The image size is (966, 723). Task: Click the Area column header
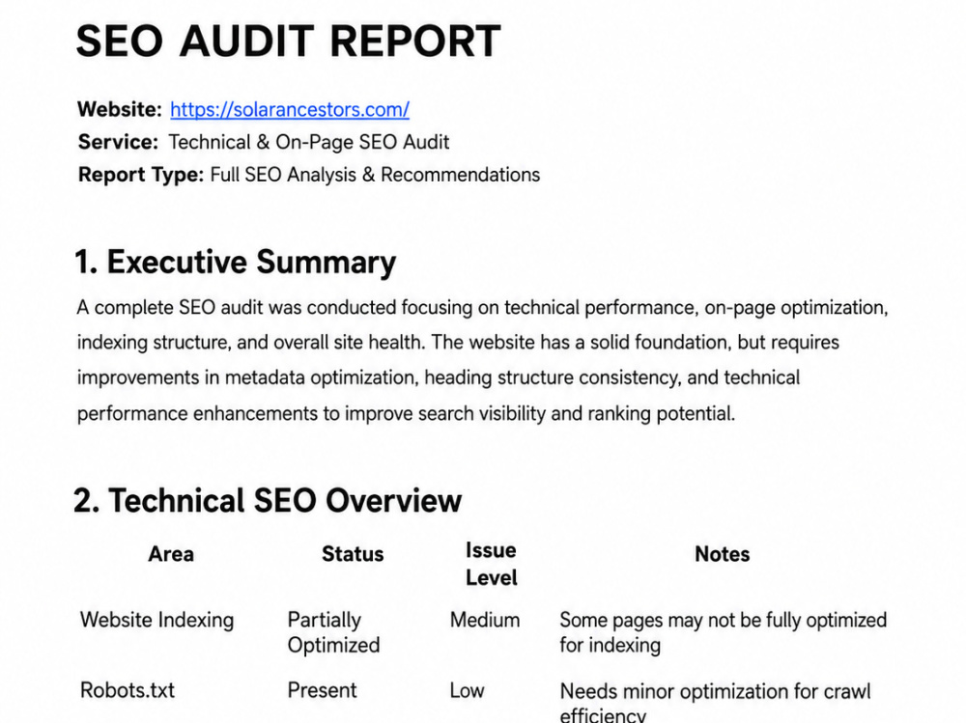pos(171,554)
